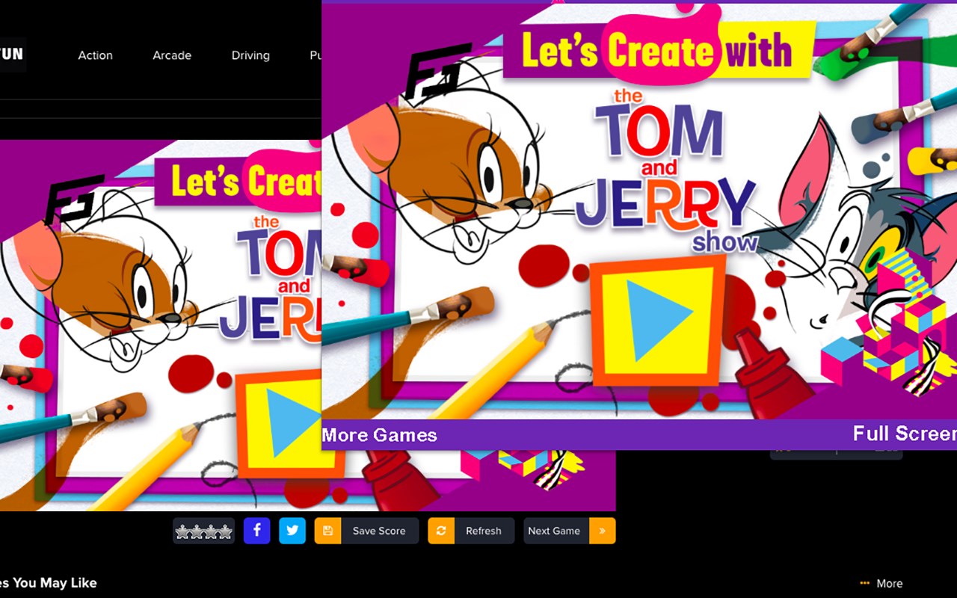This screenshot has height=598, width=957.
Task: Click the play button in the front game window
Action: pos(658,320)
